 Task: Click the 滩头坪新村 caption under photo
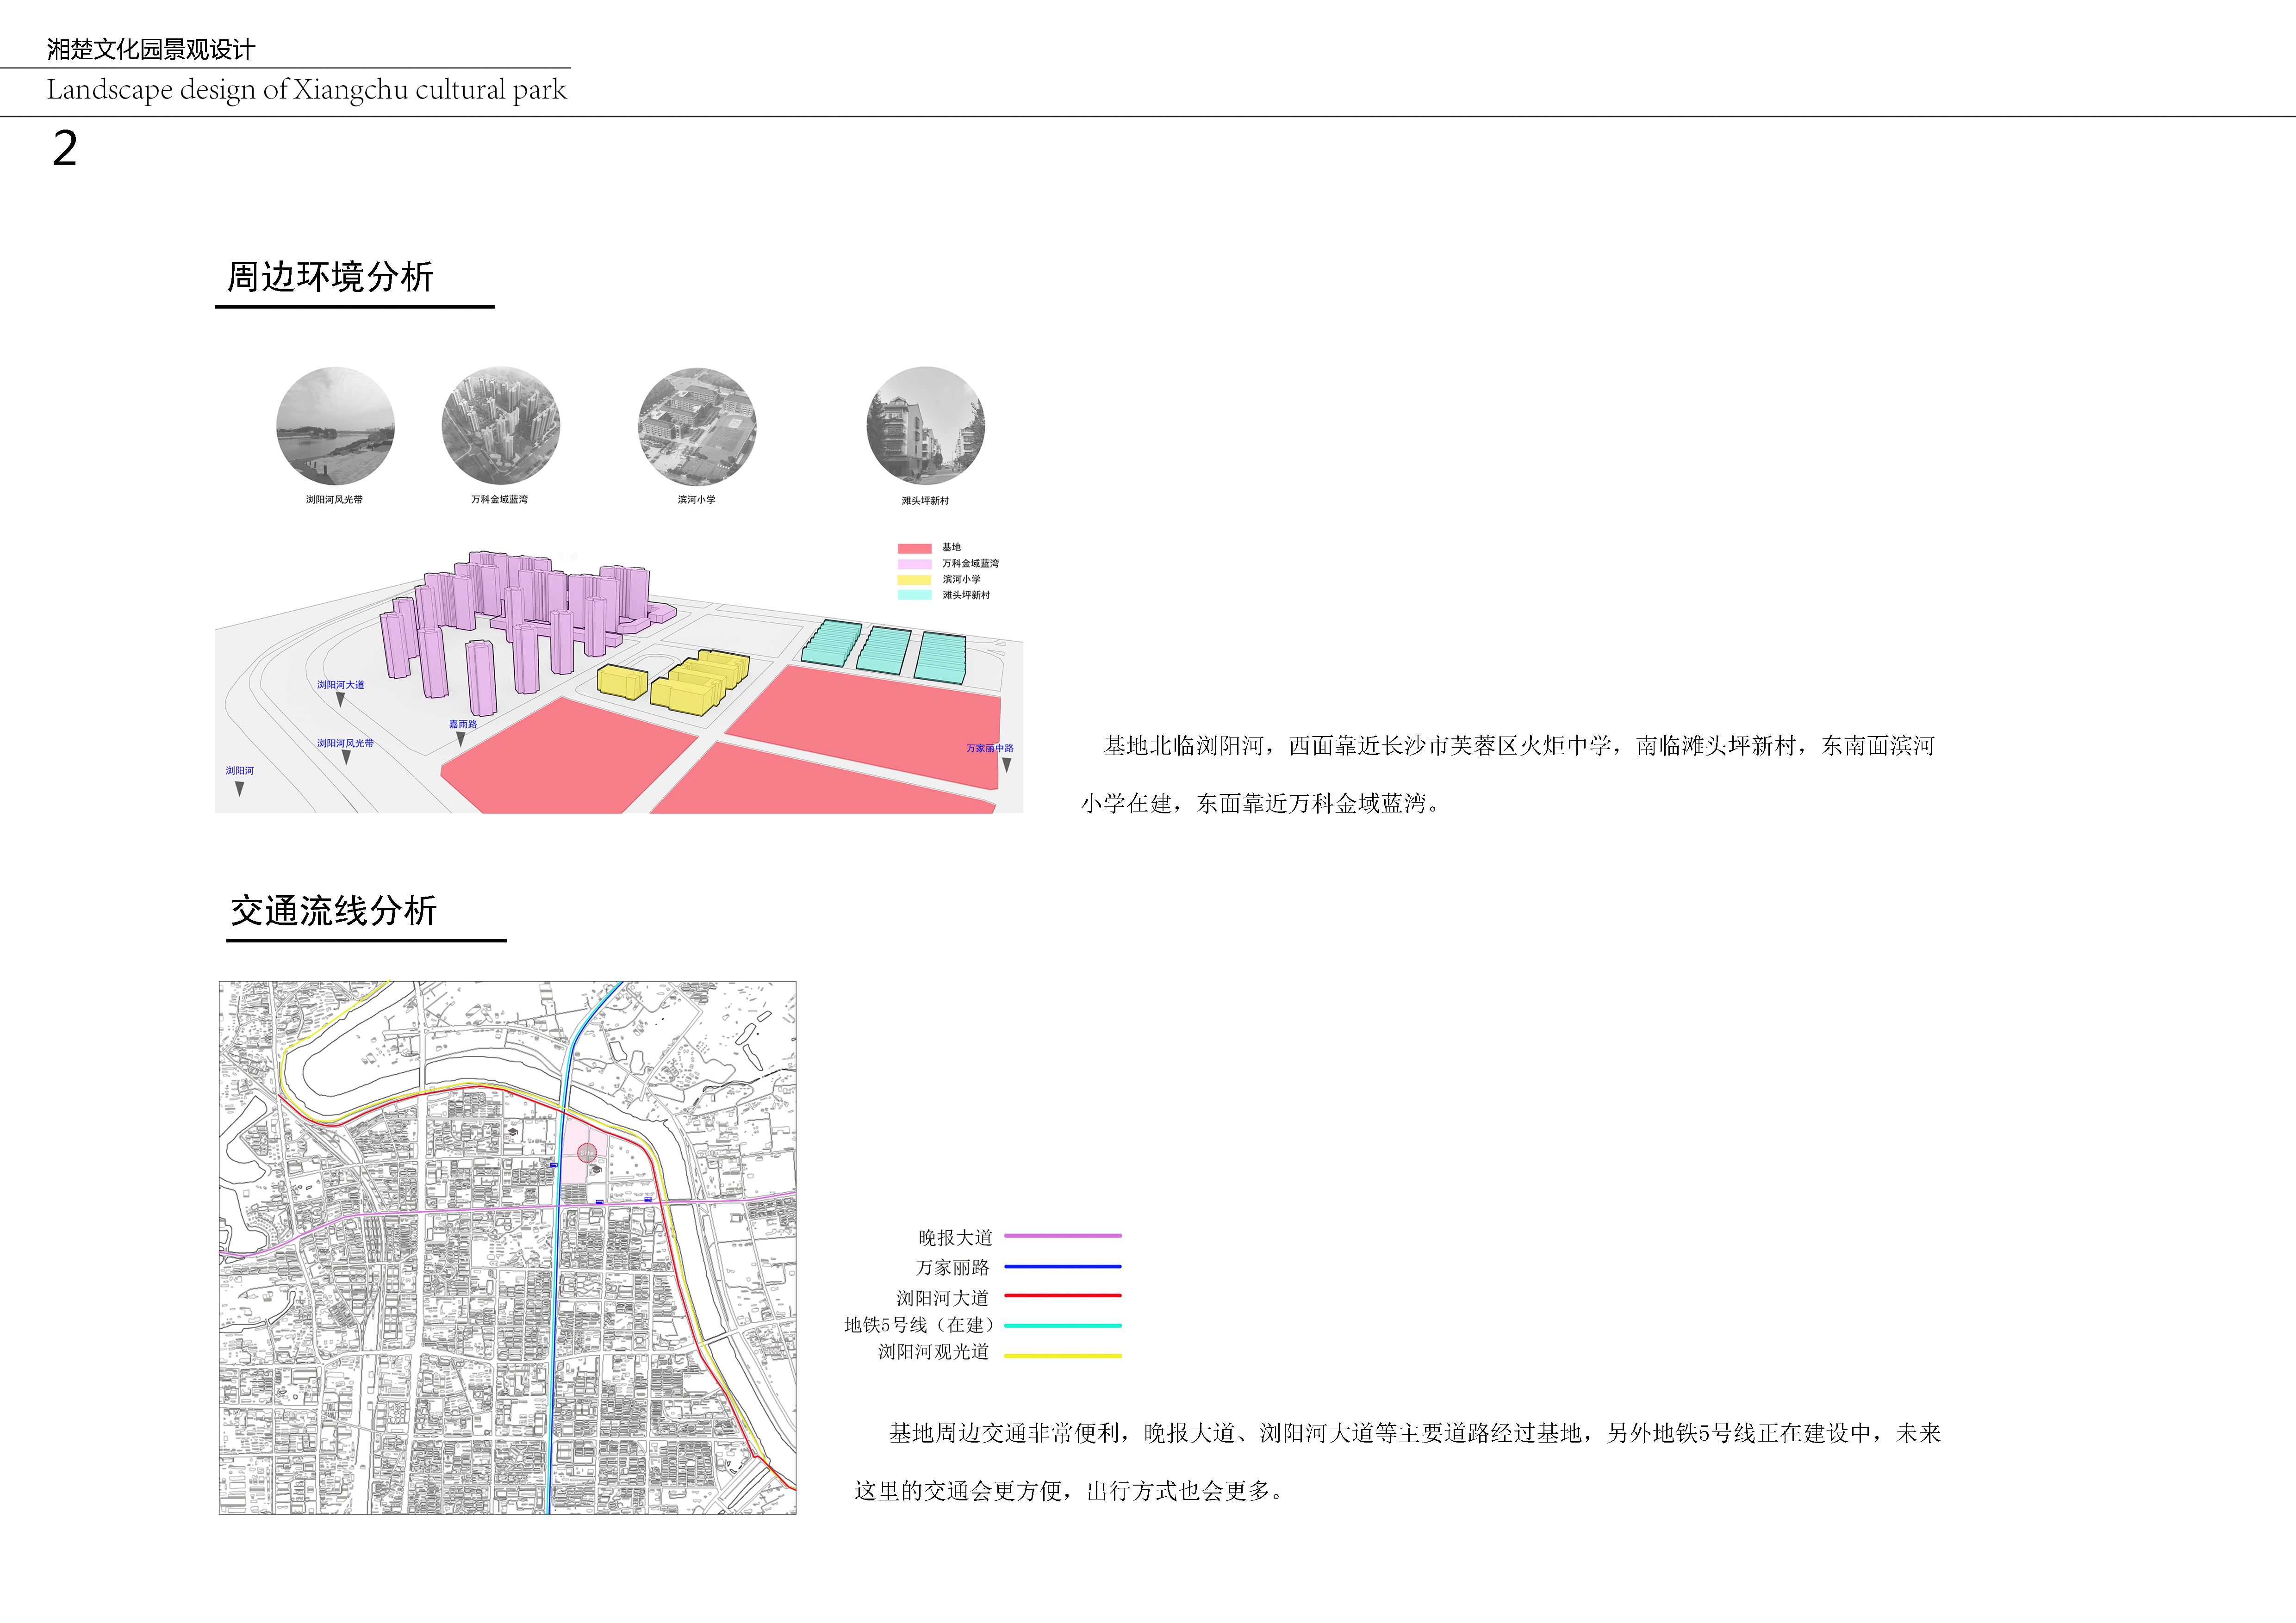pyautogui.click(x=925, y=501)
